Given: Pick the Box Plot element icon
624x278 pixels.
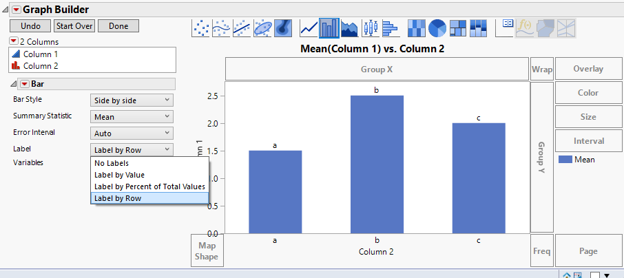Looking at the screenshot, I should coord(371,28).
